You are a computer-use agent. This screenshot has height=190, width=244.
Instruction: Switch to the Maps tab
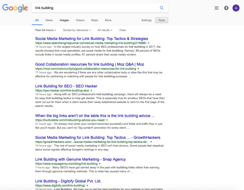94,20
